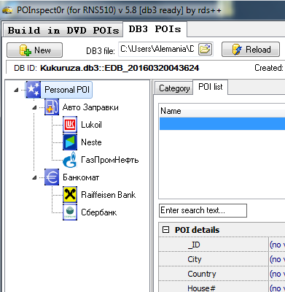Select the Raiffeisen Bank icon
285x292 pixels.
(70, 195)
